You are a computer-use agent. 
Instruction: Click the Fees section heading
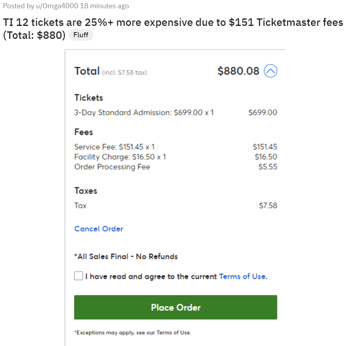coord(83,132)
